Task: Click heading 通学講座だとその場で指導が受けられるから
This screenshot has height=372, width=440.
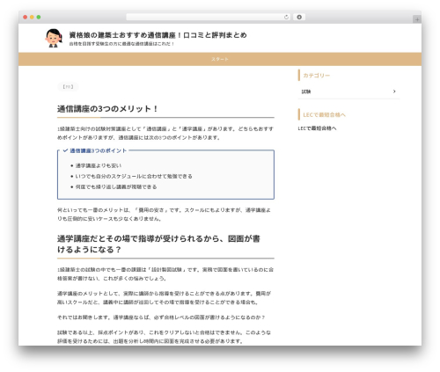Action: [x=158, y=244]
